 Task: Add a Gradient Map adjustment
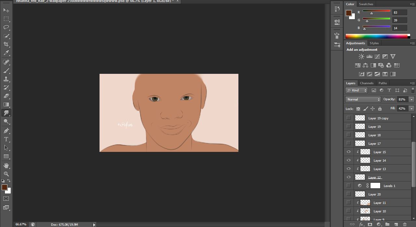pyautogui.click(x=393, y=74)
